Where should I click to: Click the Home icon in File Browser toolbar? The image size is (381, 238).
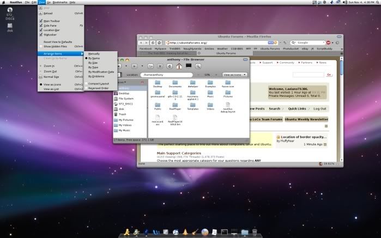(179, 66)
